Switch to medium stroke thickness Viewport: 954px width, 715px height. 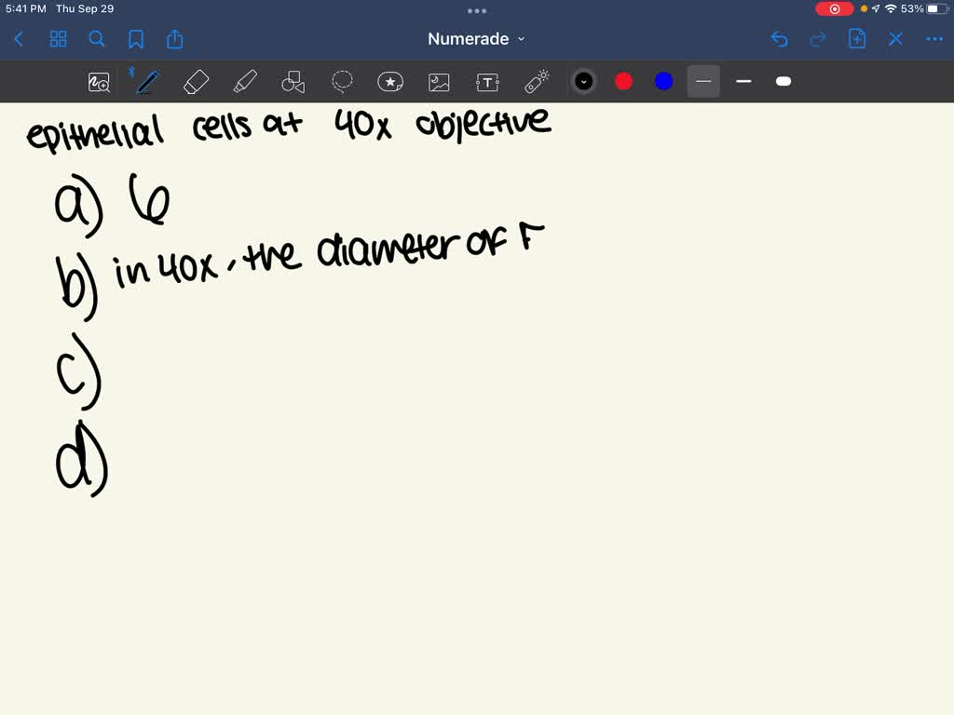point(743,82)
